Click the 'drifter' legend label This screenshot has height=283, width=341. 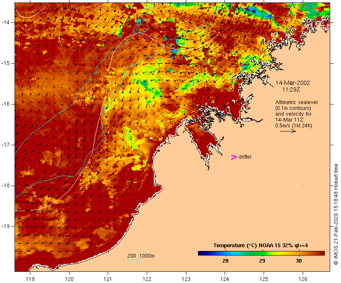pyautogui.click(x=245, y=157)
